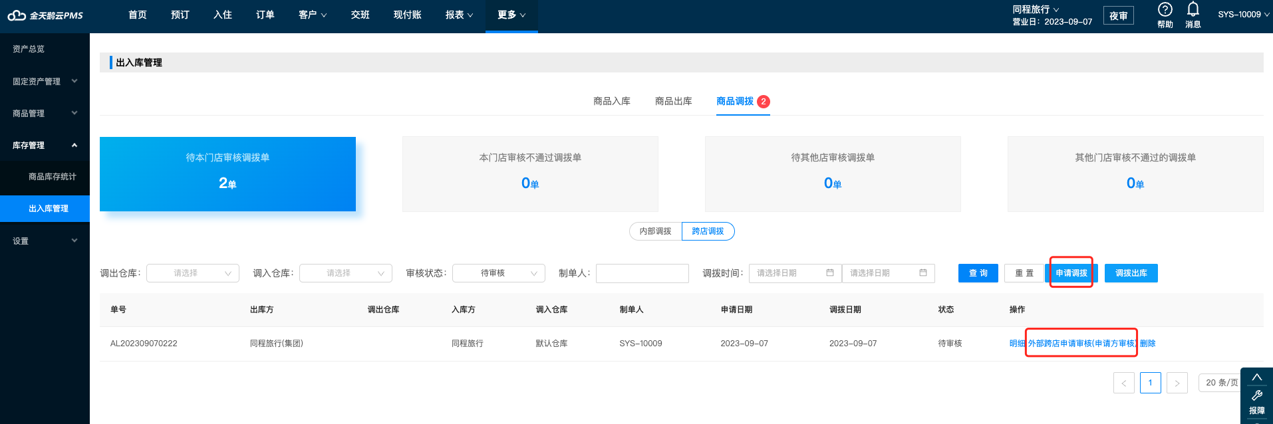1273x424 pixels.
Task: Go to next page arrow
Action: (1177, 383)
